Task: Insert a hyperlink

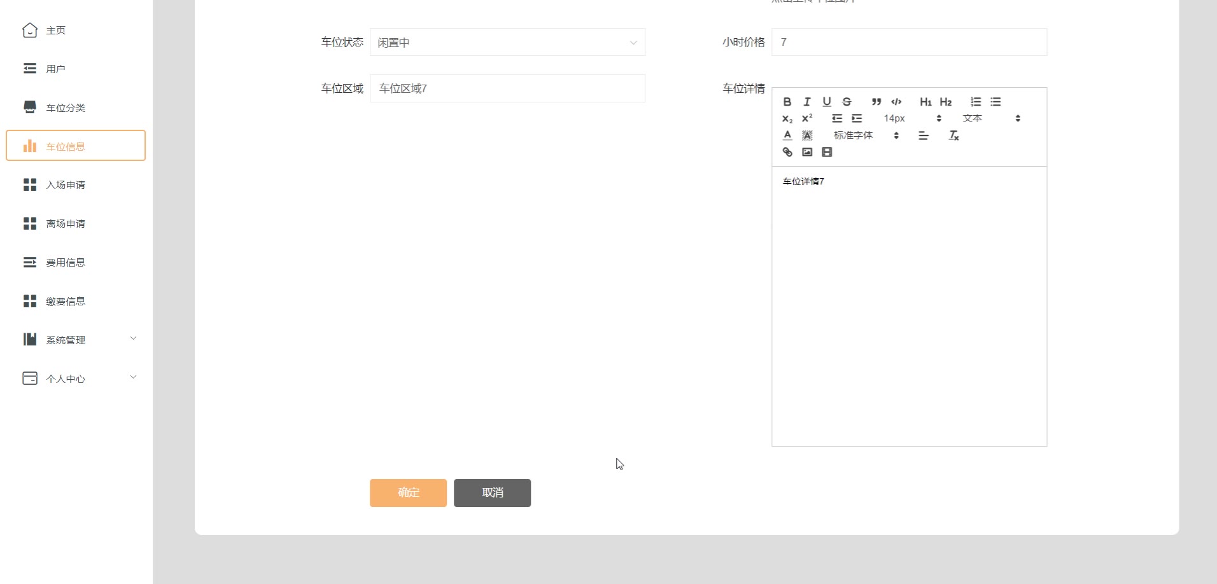Action: (x=787, y=152)
